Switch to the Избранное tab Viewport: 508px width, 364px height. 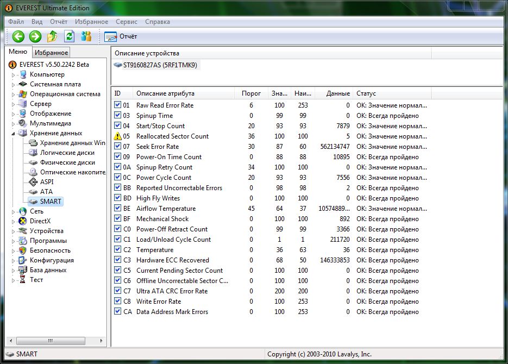[x=51, y=53]
